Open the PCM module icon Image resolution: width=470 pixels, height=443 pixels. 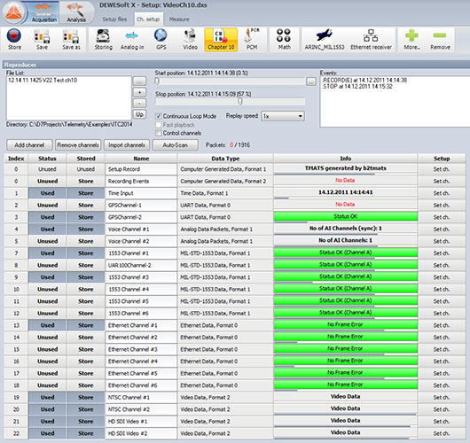tap(252, 39)
